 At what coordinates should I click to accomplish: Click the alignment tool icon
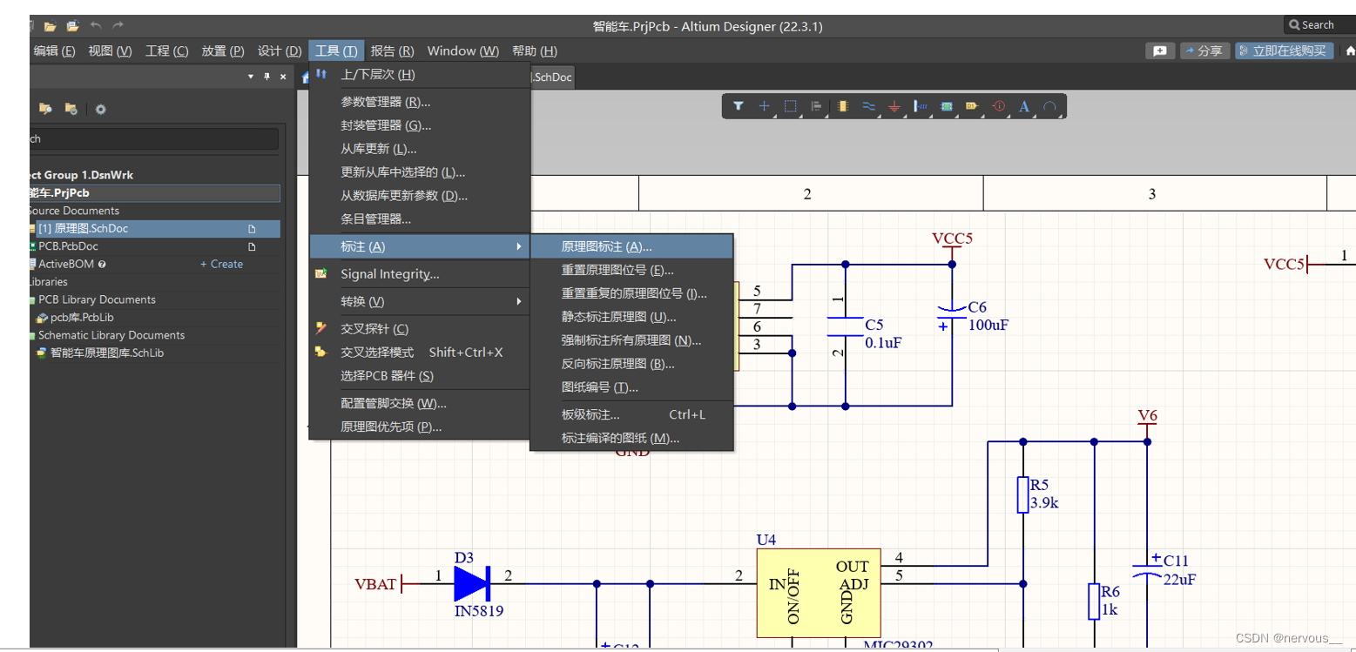click(x=817, y=106)
